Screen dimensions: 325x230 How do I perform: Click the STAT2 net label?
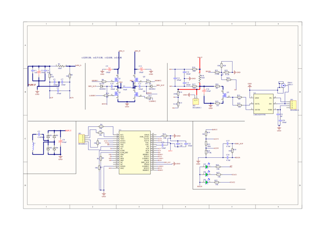click(233, 182)
